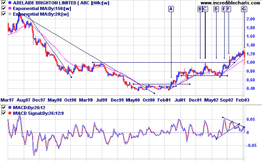This screenshot has height=163, width=262.
Task: Click the Oct98 date axis label
Action: [x=70, y=100]
